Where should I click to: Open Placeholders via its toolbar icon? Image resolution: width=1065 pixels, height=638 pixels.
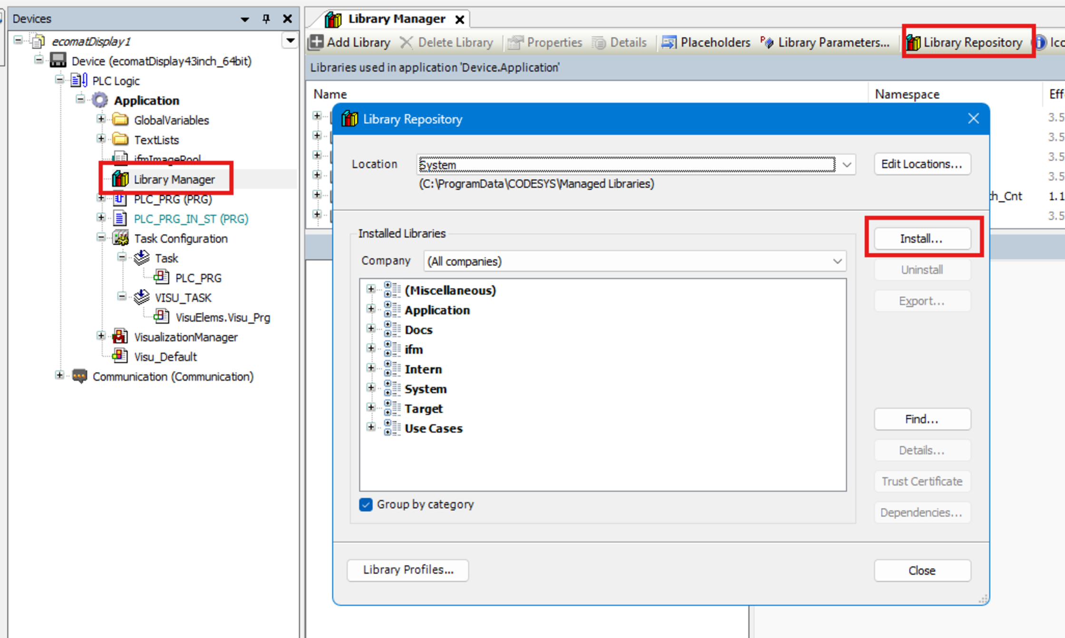point(669,42)
